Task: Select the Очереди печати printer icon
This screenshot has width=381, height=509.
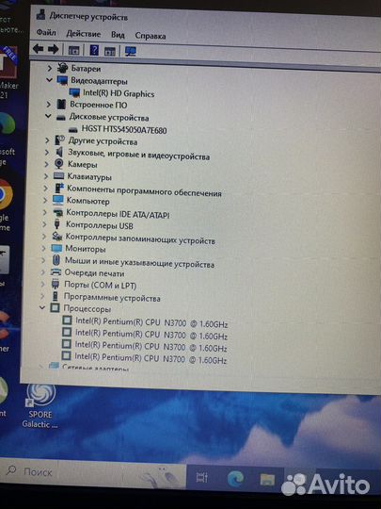Action: [56, 272]
